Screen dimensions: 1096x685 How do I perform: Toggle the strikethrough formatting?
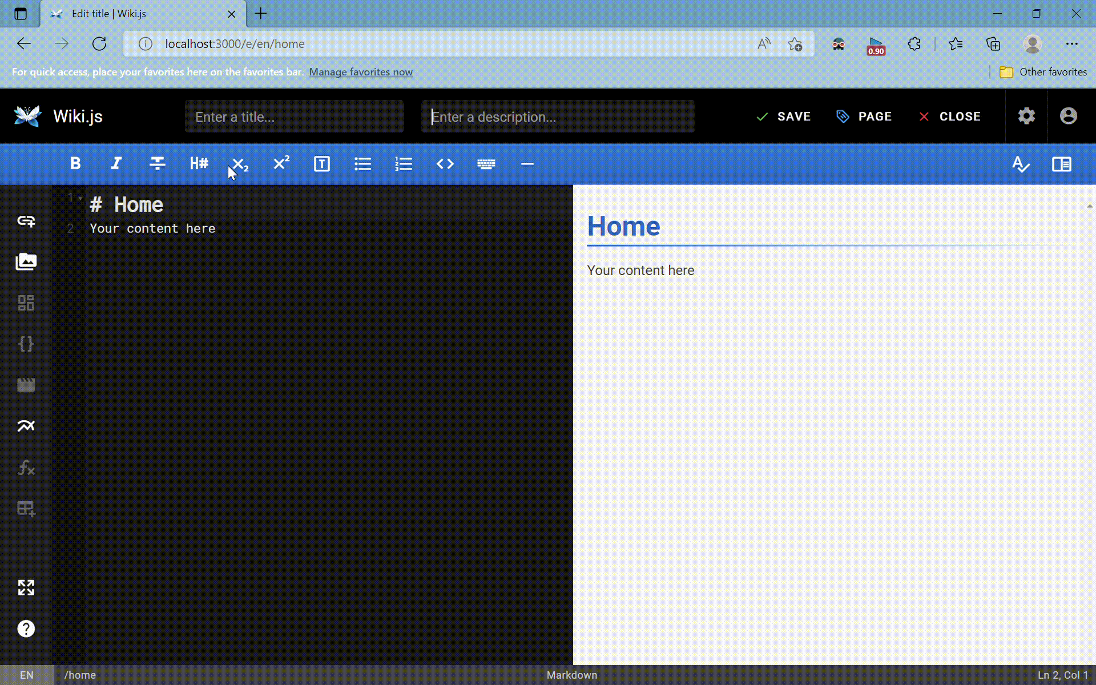point(157,164)
